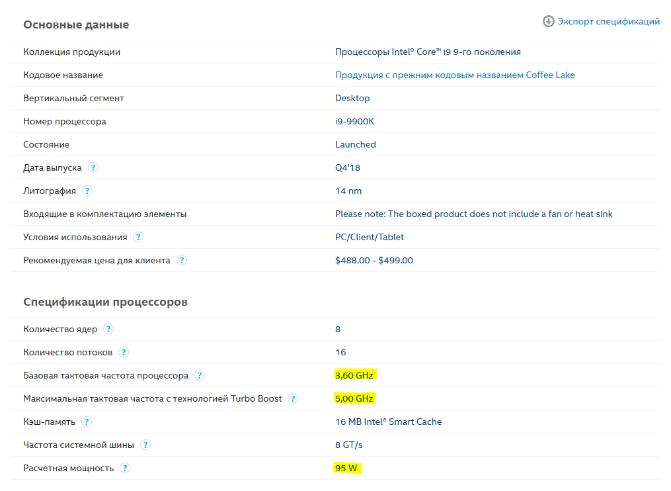Click the Кодовое название label
This screenshot has height=491, width=671.
coord(63,75)
